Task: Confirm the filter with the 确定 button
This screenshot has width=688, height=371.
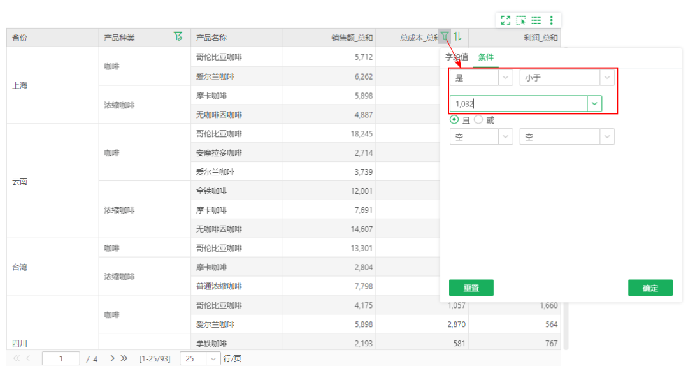Action: [x=650, y=287]
